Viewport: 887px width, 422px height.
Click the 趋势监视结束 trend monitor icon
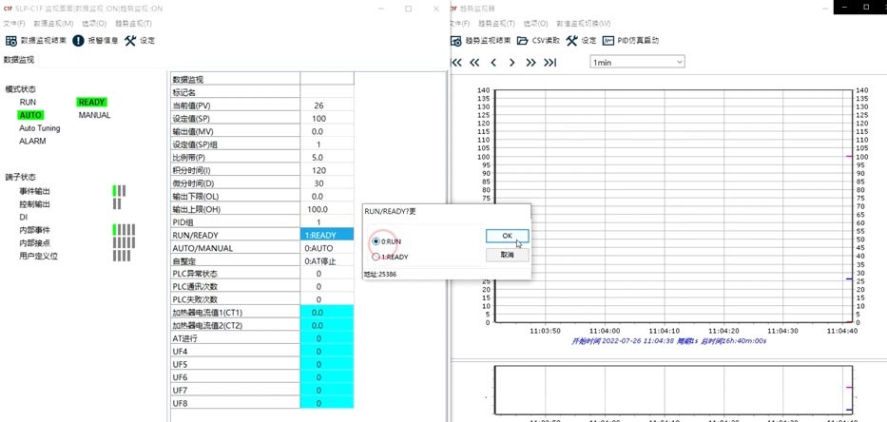(x=456, y=41)
